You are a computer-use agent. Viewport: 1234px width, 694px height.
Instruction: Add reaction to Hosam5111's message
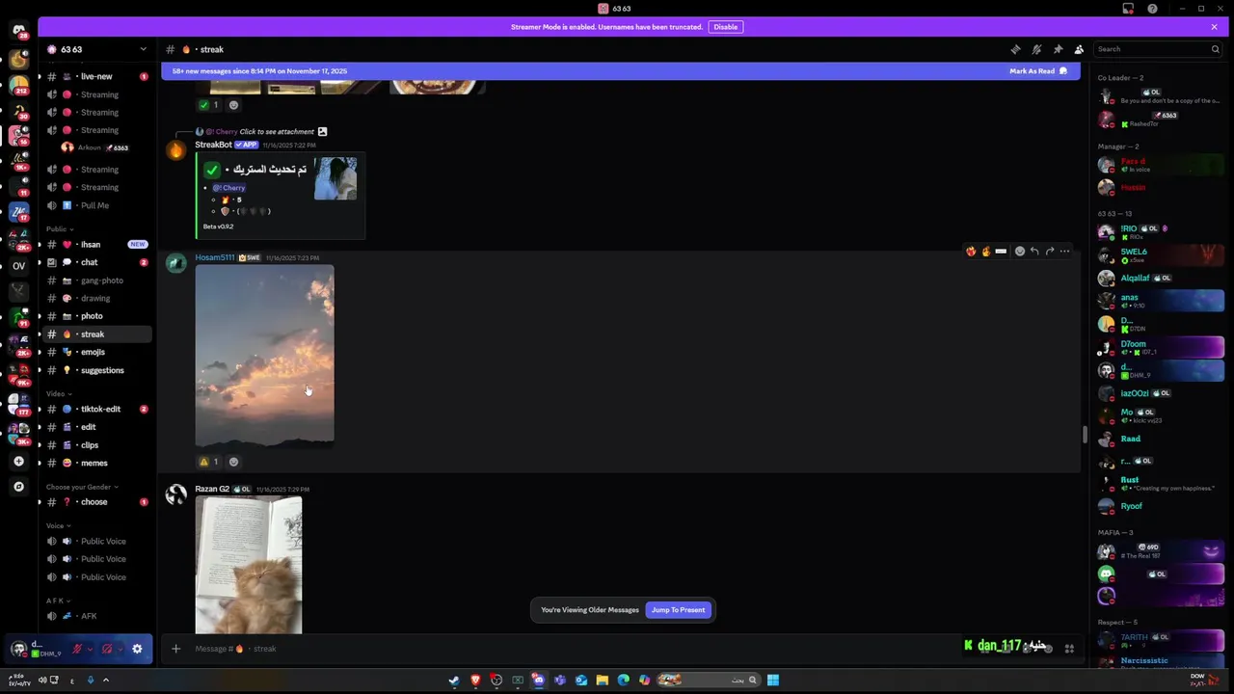pos(1020,252)
